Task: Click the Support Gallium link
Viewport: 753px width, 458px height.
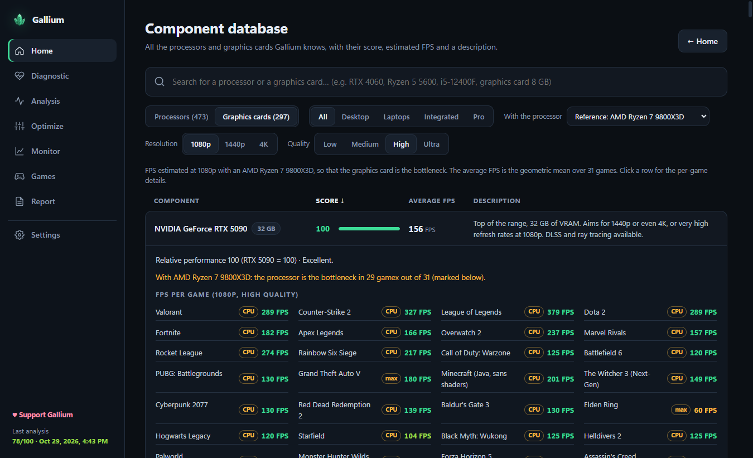Action: [43, 415]
